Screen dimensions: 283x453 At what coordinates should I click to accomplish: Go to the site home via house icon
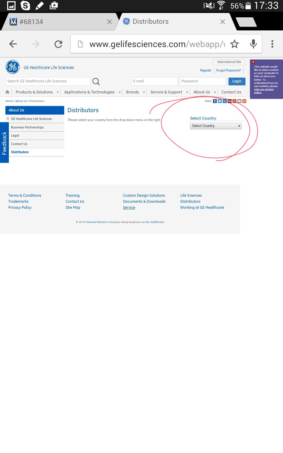[x=7, y=92]
